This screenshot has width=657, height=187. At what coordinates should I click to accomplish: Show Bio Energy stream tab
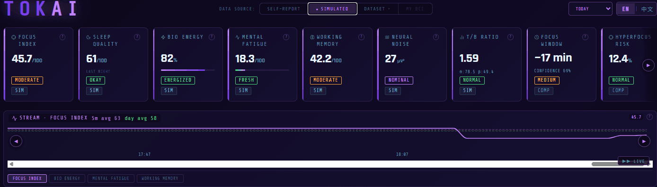coord(67,178)
